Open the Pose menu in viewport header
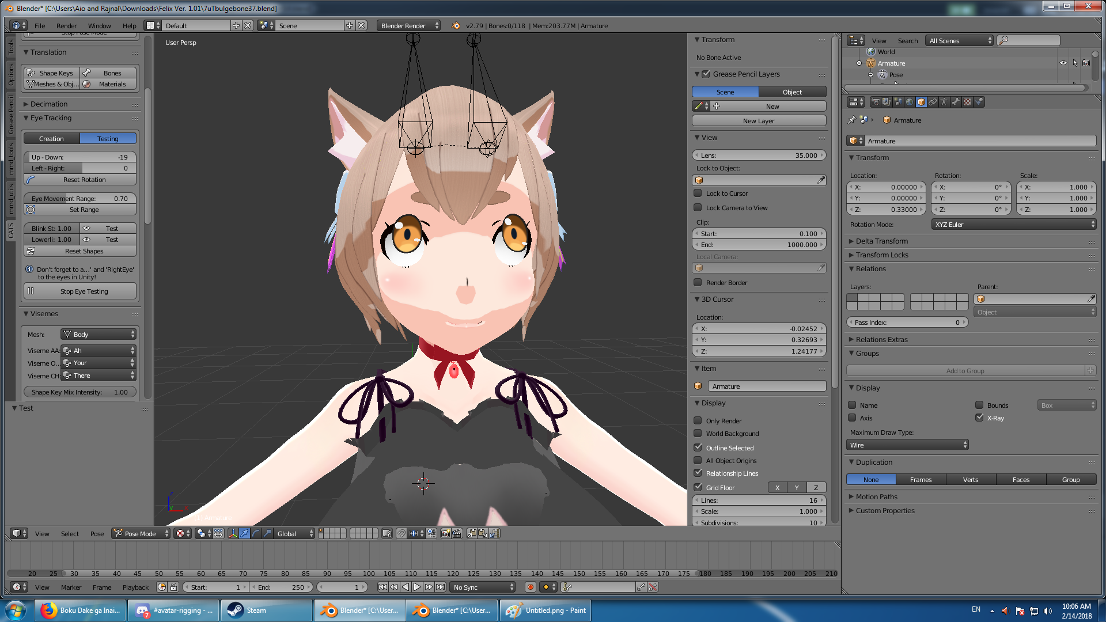Screen dimensions: 1106x622 pos(97,533)
